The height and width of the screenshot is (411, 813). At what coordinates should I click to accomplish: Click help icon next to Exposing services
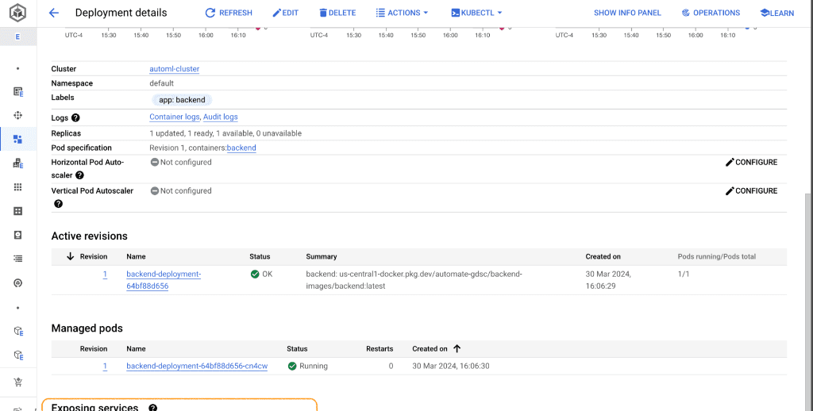[152, 408]
